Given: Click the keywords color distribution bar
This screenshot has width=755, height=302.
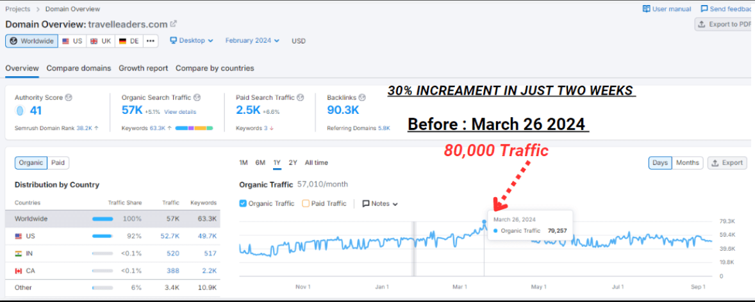Looking at the screenshot, I should [x=194, y=128].
